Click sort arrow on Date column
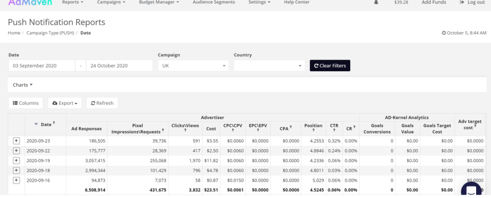491x198 pixels. pyautogui.click(x=36, y=124)
